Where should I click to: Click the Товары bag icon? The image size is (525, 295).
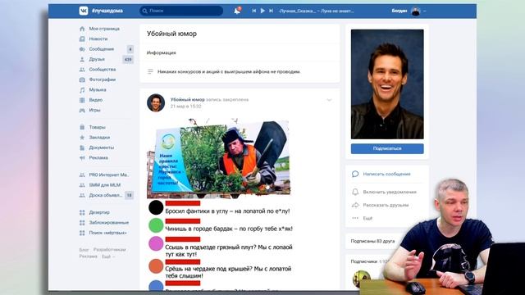82,127
